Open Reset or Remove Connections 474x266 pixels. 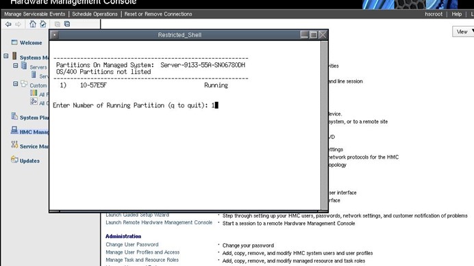pos(158,14)
